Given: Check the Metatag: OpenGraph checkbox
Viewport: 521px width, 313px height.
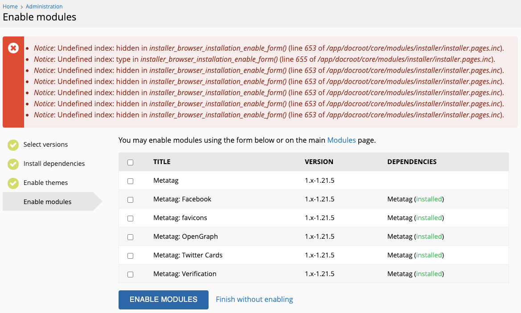Looking at the screenshot, I should click(130, 237).
